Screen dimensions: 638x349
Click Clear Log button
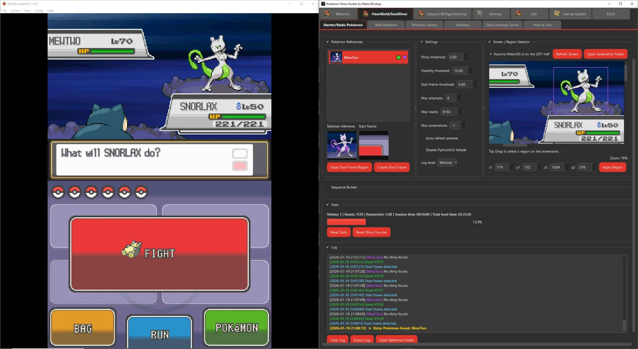pyautogui.click(x=337, y=340)
